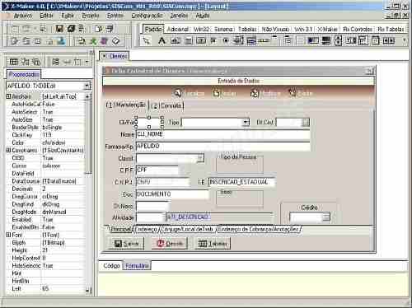
Task: Open the (2) Consulta tab on the form
Action: pyautogui.click(x=167, y=105)
